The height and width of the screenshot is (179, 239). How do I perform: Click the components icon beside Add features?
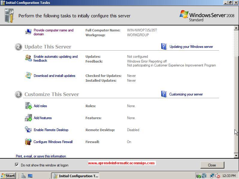pos(28,118)
